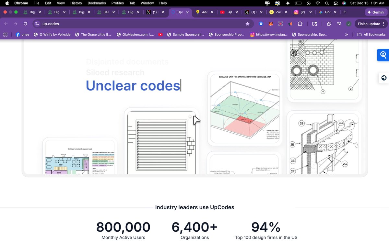Open the Chrome three-dot menu

383,24
